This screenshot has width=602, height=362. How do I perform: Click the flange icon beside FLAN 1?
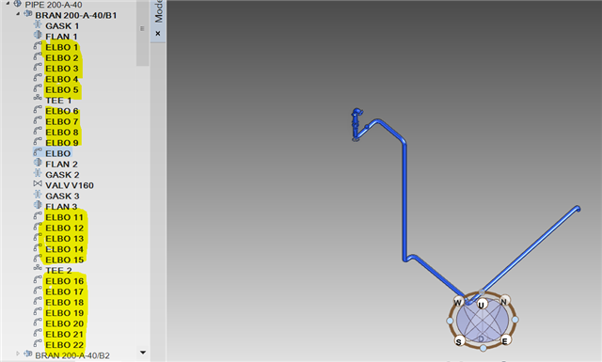tap(38, 36)
